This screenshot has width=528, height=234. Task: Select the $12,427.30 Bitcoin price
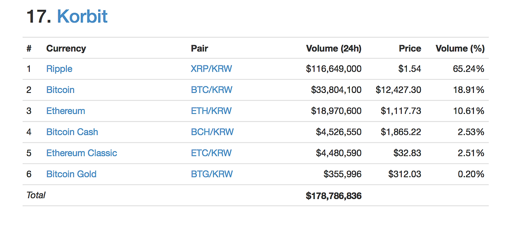coord(398,90)
